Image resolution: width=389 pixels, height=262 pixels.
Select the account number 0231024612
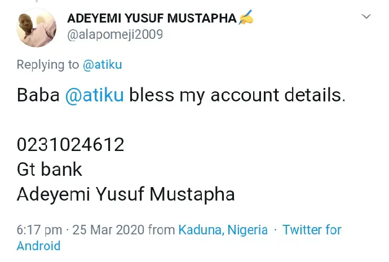coord(70,145)
